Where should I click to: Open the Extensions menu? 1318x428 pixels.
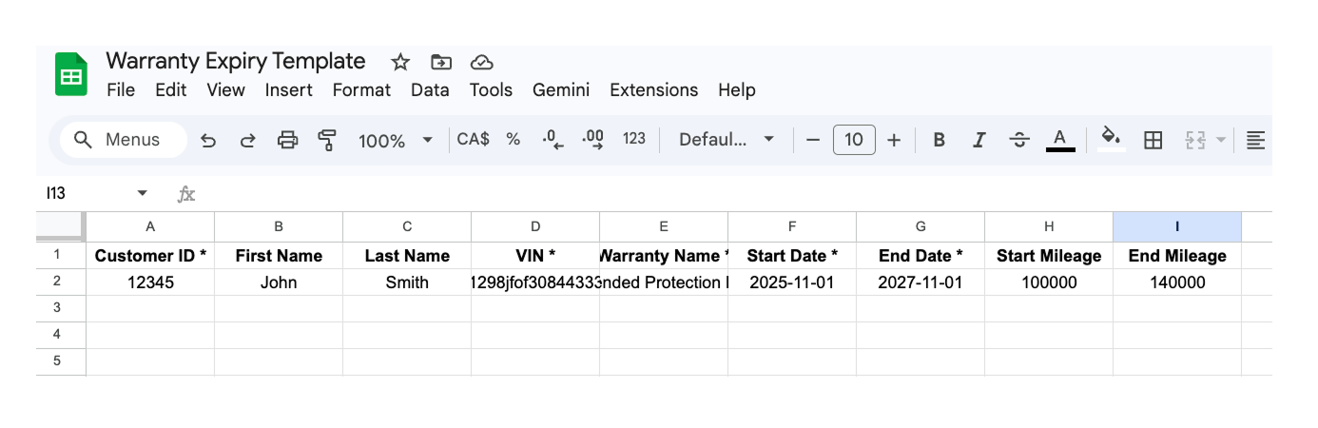tap(653, 90)
